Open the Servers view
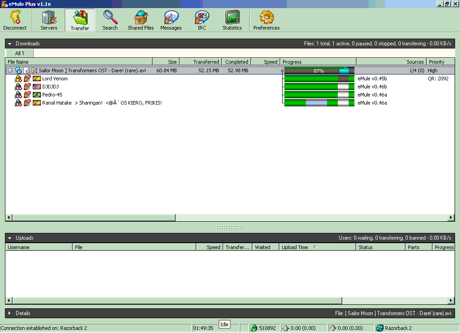 49,20
